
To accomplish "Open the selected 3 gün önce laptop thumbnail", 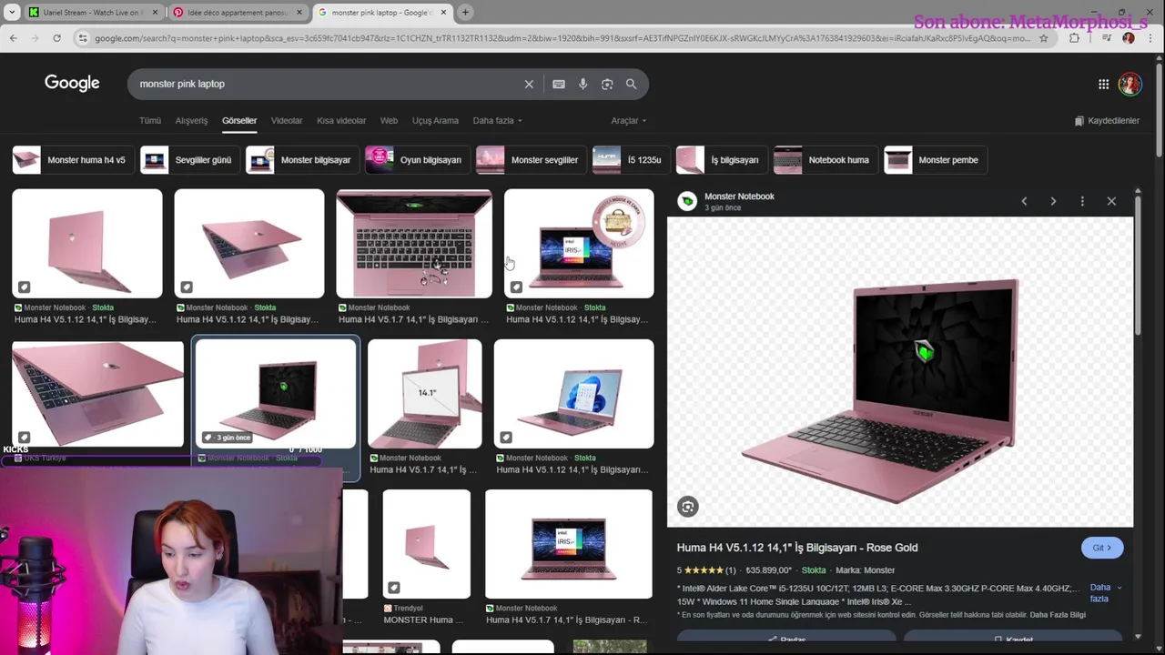I will 276,394.
